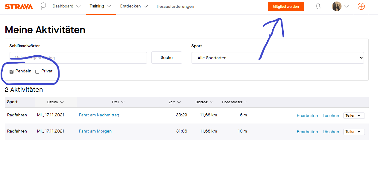
Task: Click the Mitglied werden button
Action: pyautogui.click(x=286, y=7)
